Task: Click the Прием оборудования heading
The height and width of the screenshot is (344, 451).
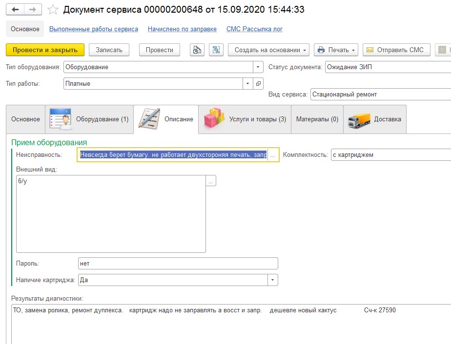Action: point(49,142)
